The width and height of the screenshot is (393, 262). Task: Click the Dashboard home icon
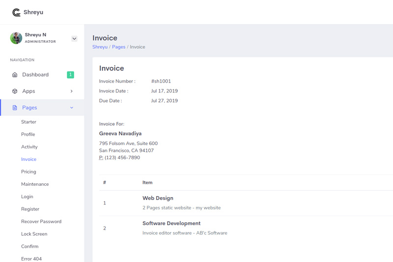tap(15, 75)
